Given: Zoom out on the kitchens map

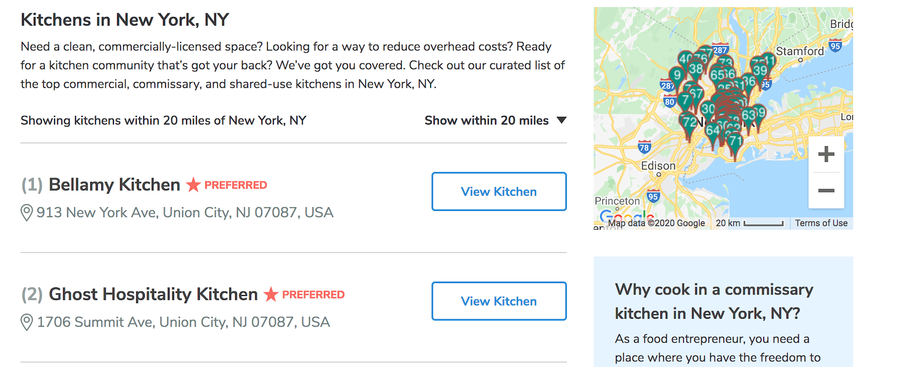Looking at the screenshot, I should coord(826,191).
